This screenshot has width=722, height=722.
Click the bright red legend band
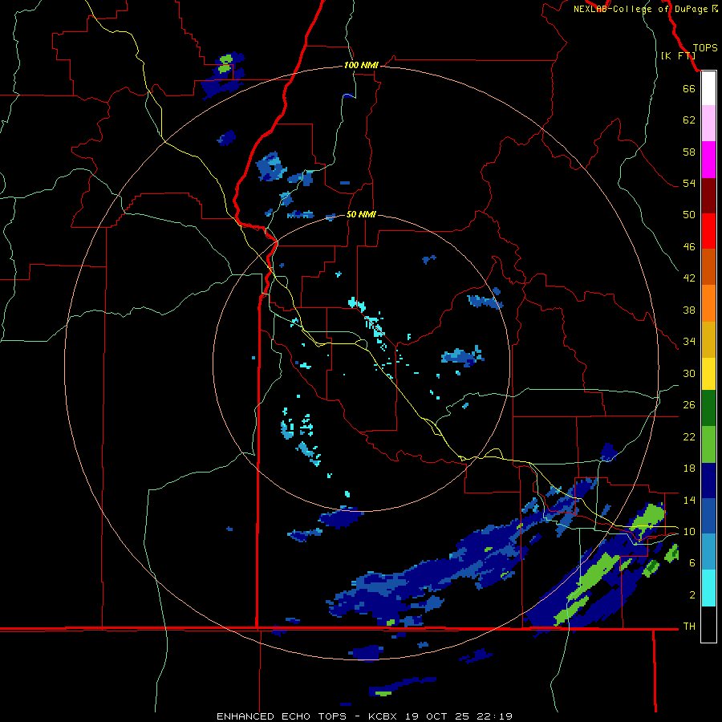pos(708,231)
